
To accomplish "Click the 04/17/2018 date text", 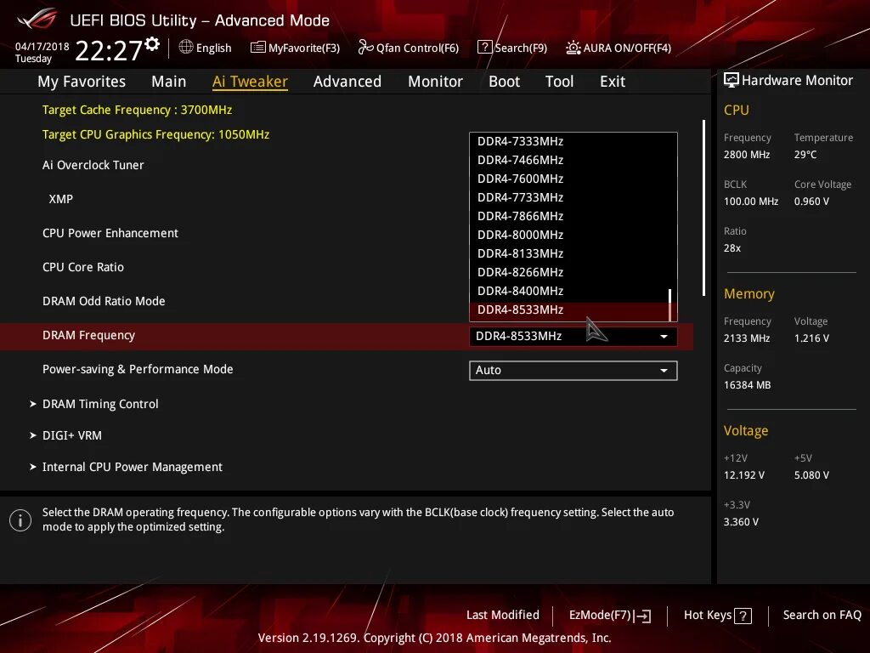I will pos(42,47).
